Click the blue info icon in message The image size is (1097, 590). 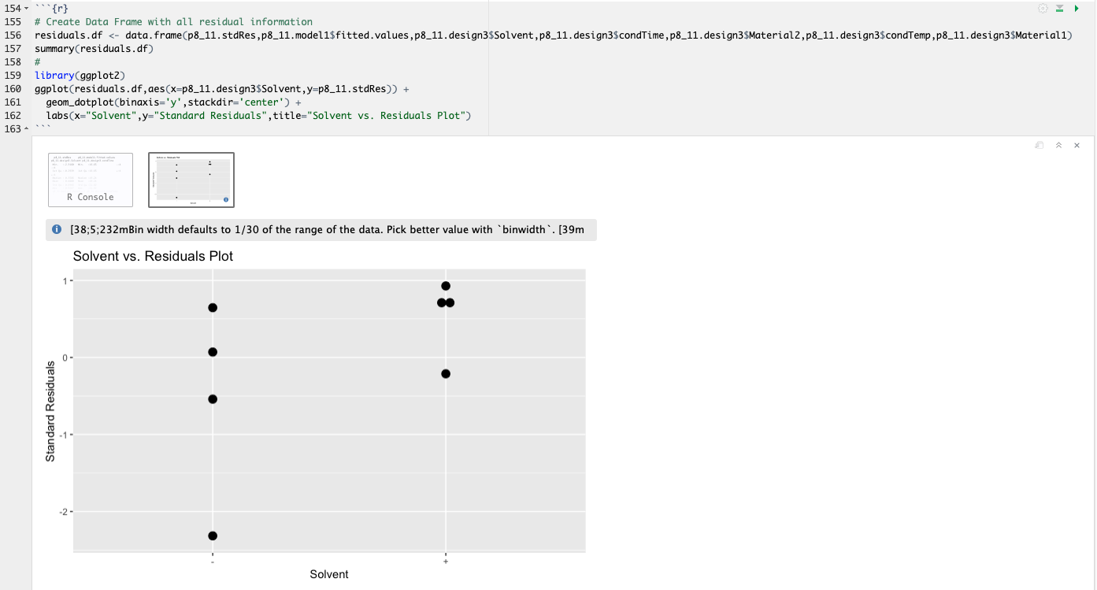point(57,230)
